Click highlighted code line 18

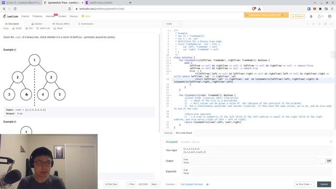(x=253, y=80)
